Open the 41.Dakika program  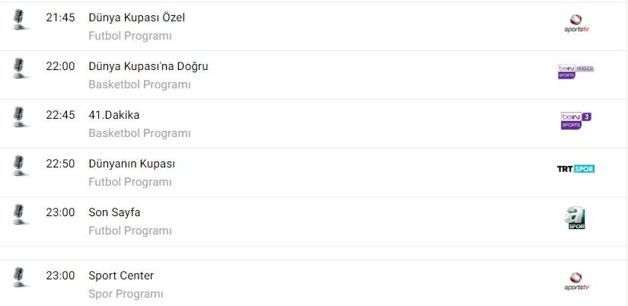[114, 115]
